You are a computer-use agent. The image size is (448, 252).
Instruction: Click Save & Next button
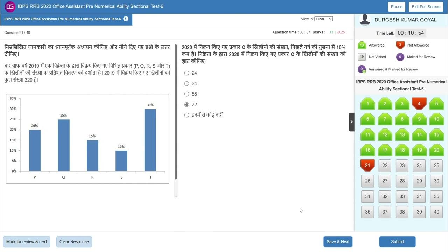click(x=338, y=241)
